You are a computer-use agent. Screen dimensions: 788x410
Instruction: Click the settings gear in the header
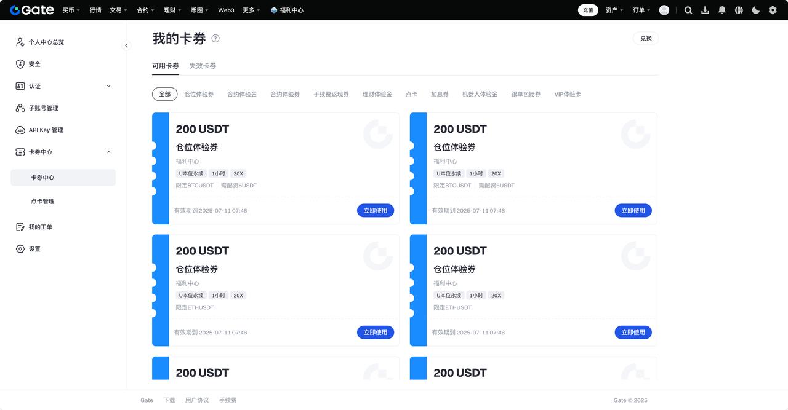pos(773,10)
